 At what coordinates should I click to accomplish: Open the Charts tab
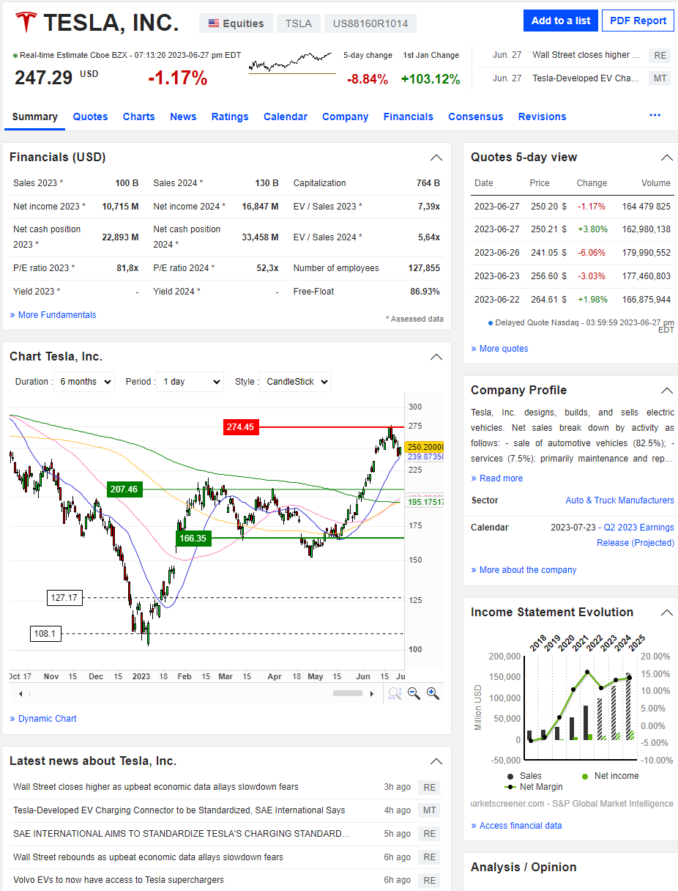coord(139,117)
